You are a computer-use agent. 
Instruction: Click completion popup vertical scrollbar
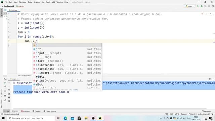pos(101,51)
